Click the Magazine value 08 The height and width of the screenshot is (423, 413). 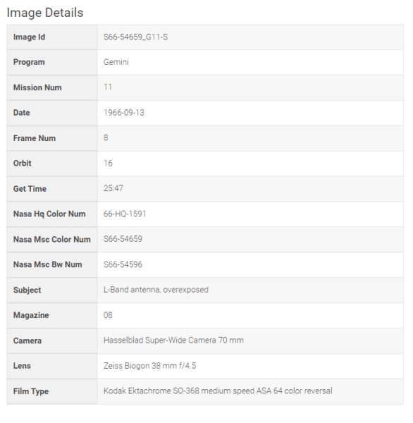(x=108, y=315)
